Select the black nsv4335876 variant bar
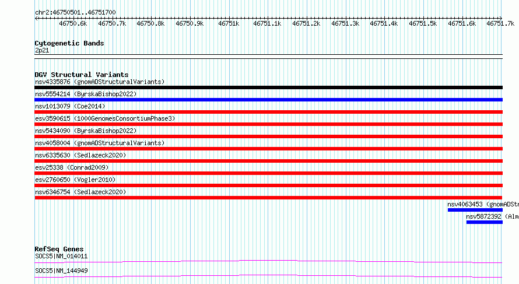Screen dimensions: 519x284 coord(268,87)
